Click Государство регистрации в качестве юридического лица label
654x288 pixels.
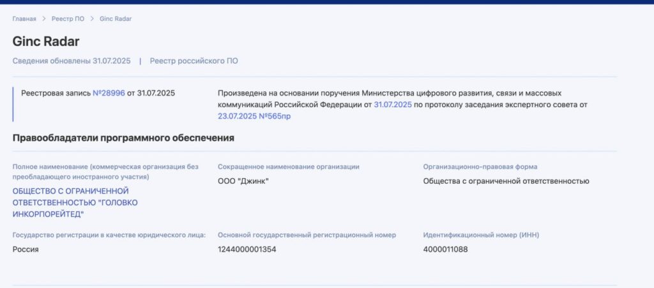pos(109,235)
